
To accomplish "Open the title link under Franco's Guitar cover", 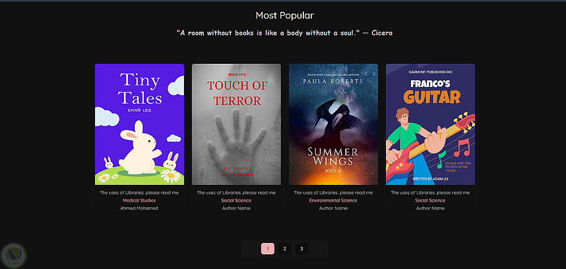I will (430, 193).
